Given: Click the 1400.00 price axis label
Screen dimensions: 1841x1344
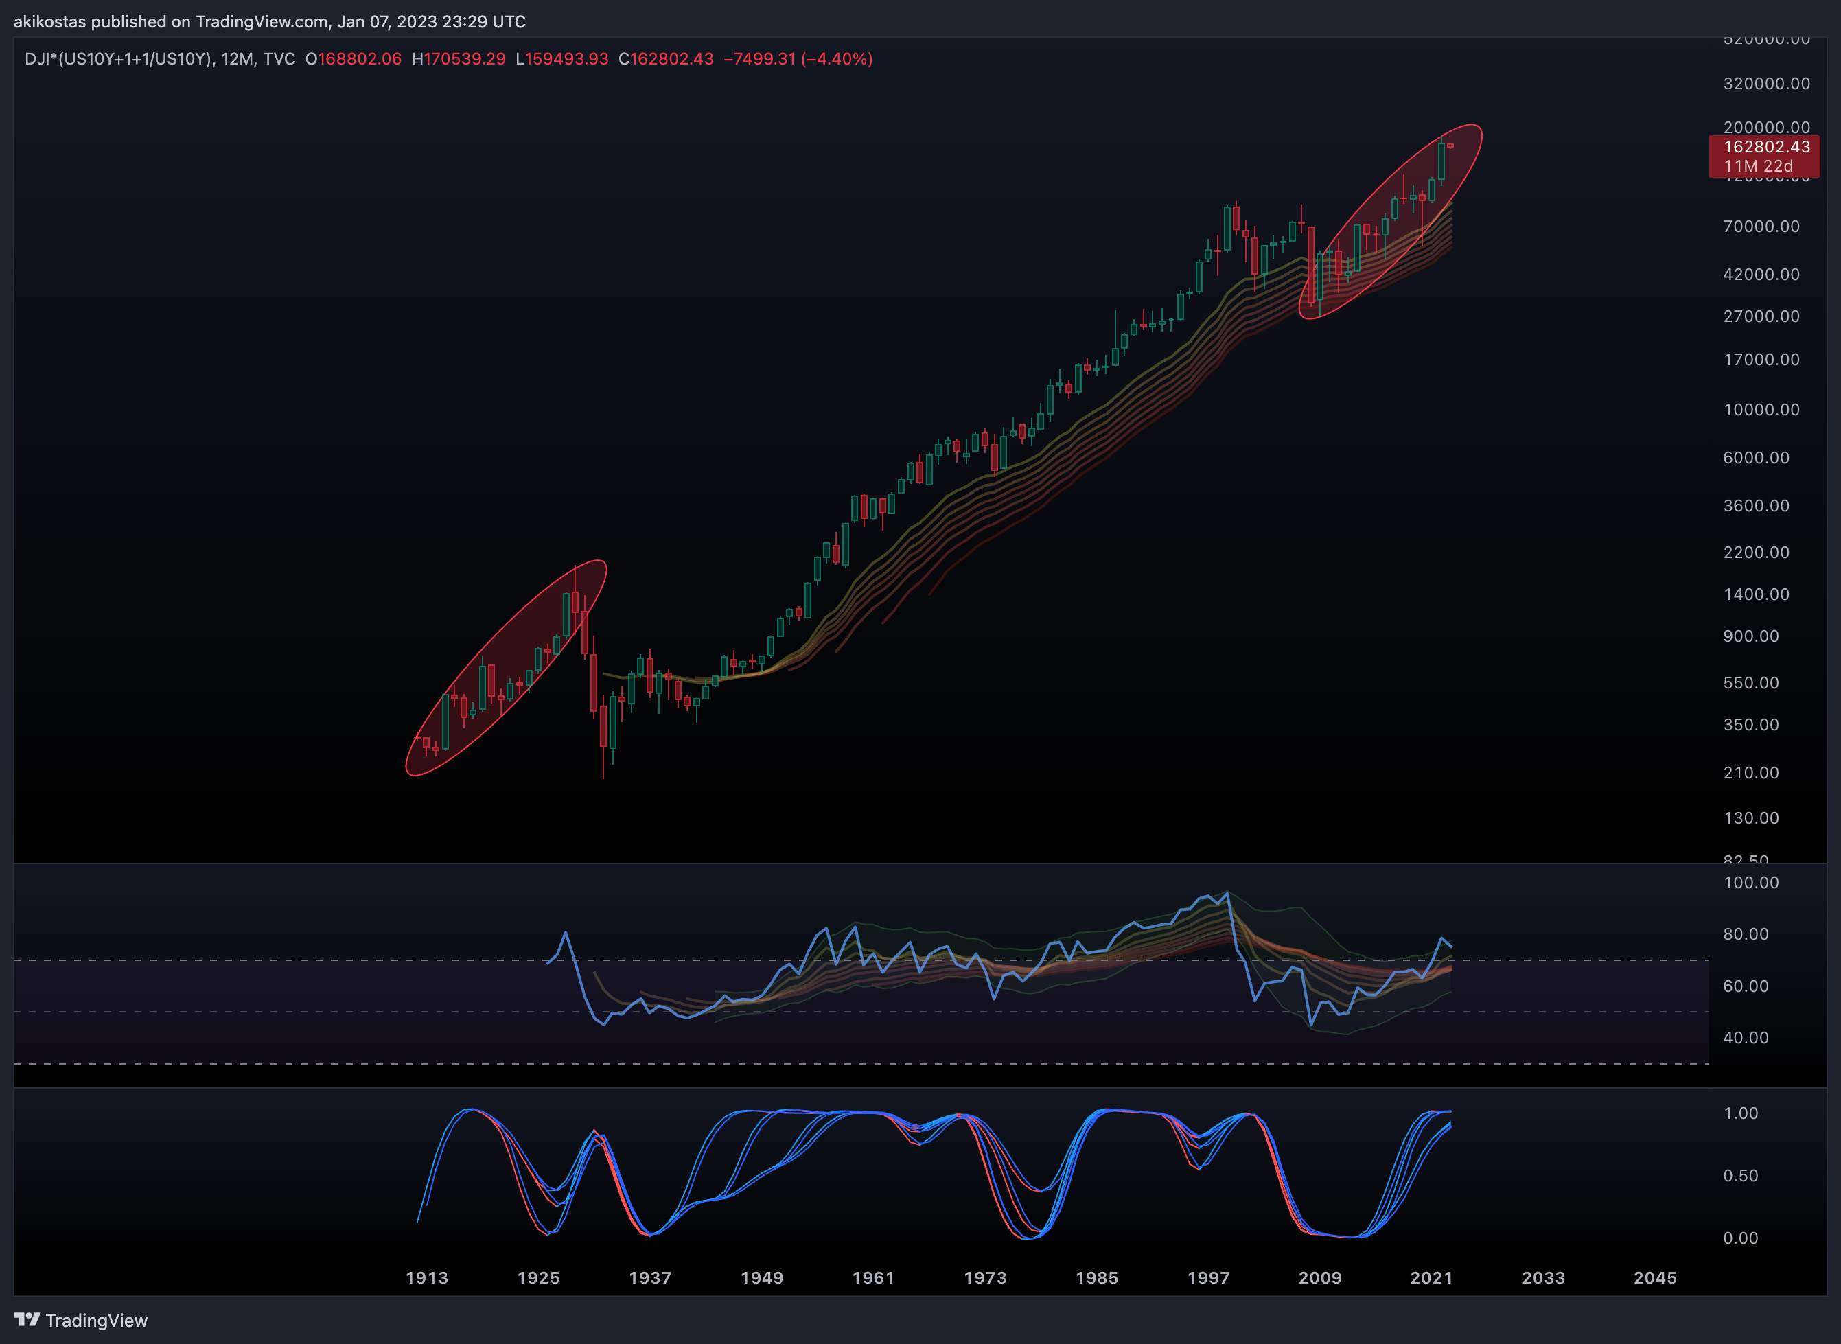Looking at the screenshot, I should [x=1757, y=594].
